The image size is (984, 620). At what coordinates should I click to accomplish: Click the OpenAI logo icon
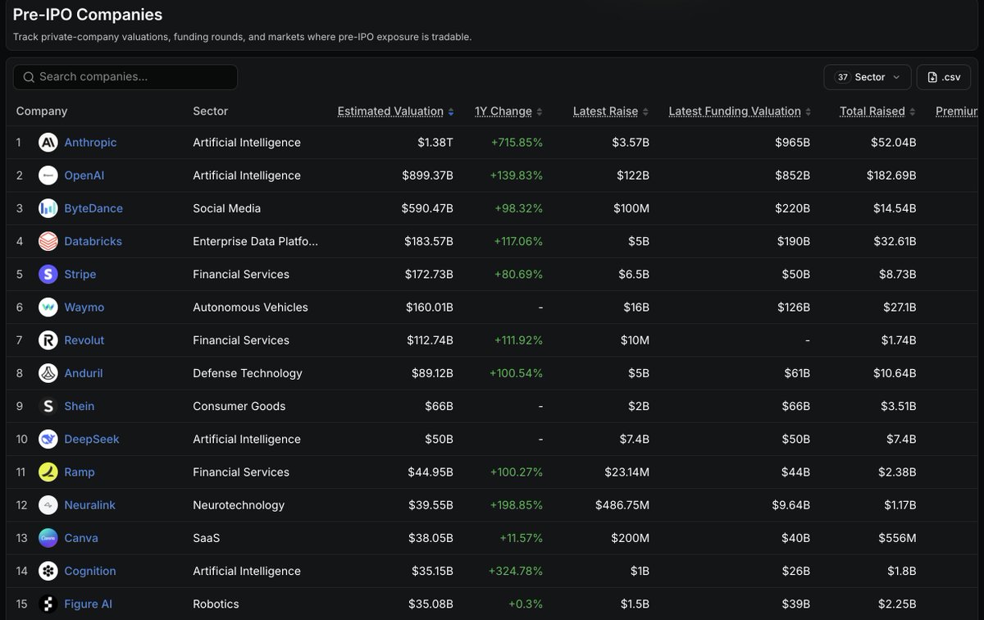tap(48, 176)
